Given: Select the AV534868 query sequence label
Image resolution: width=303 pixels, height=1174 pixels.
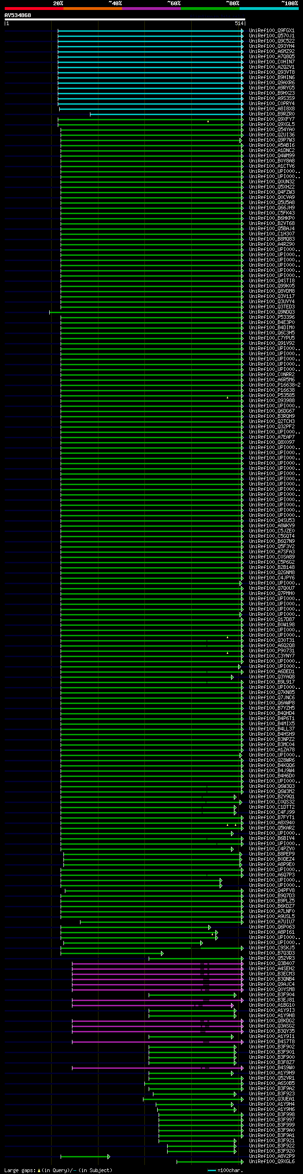Looking at the screenshot, I should [18, 15].
